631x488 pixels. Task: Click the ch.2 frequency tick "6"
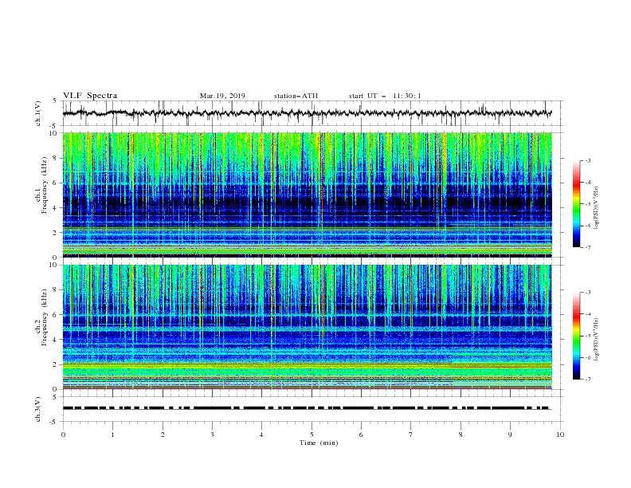coord(56,315)
